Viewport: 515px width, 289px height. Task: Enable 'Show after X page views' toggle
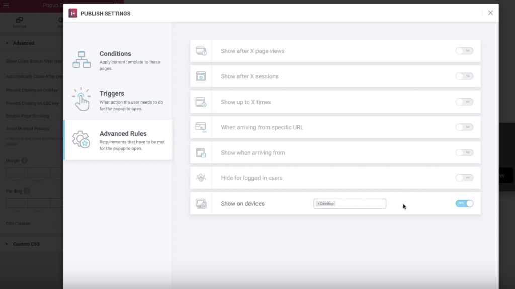[464, 51]
